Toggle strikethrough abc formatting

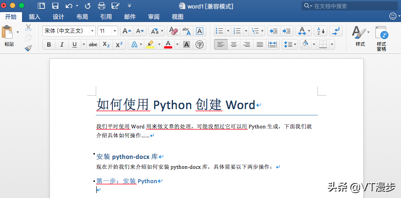(x=93, y=45)
